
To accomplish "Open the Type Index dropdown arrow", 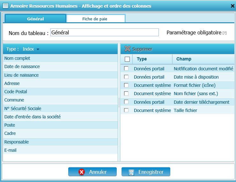I will [38, 49].
